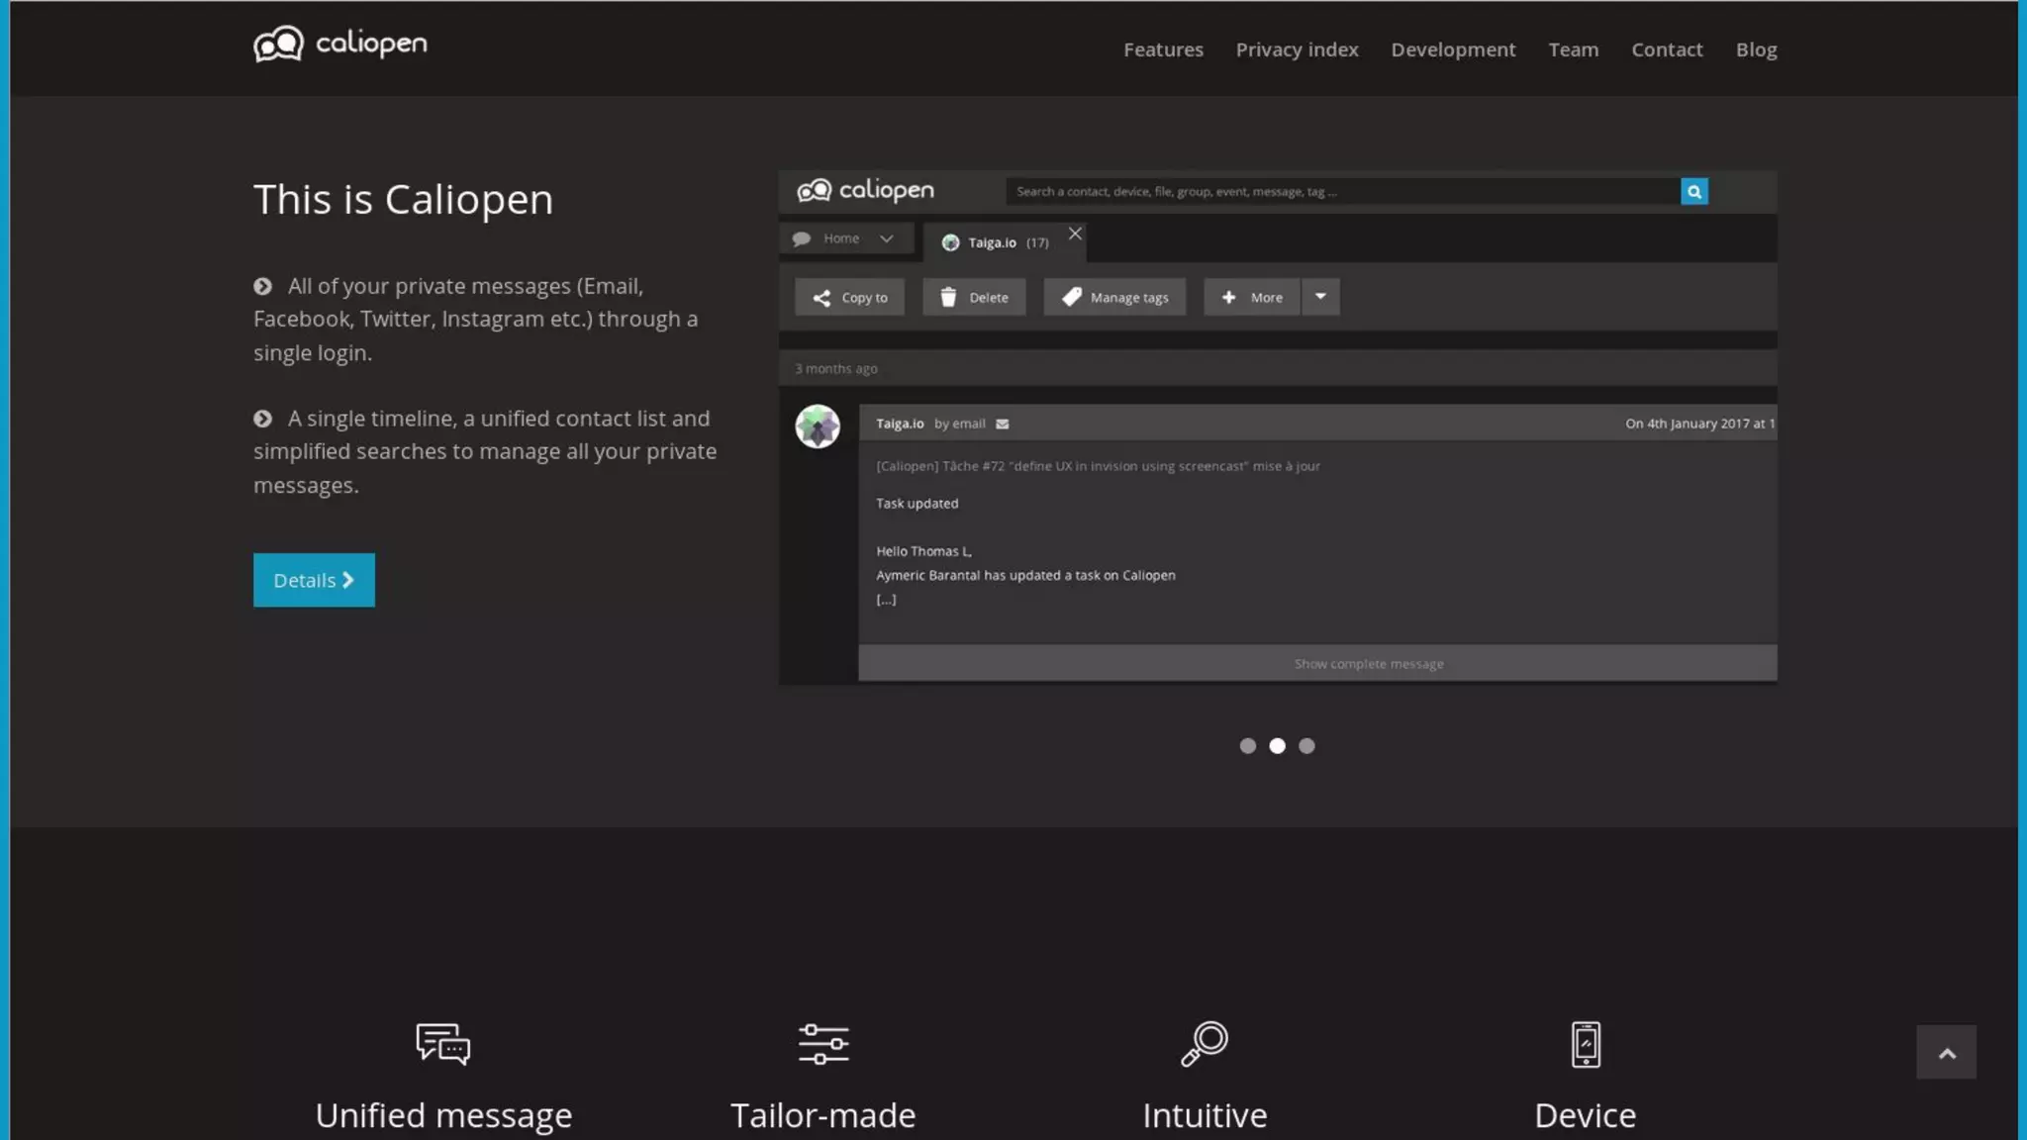This screenshot has height=1140, width=2027.
Task: Go to the Privacy index page
Action: tap(1297, 49)
